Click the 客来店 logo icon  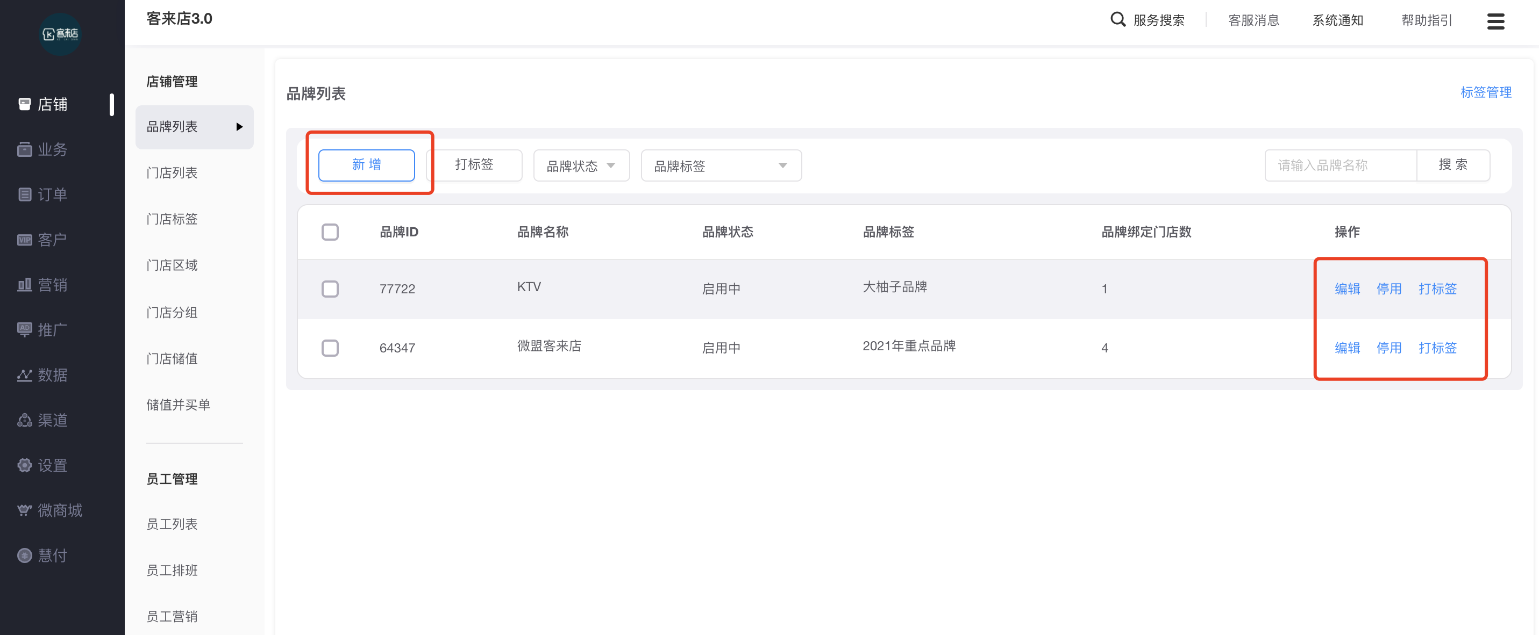(x=60, y=34)
